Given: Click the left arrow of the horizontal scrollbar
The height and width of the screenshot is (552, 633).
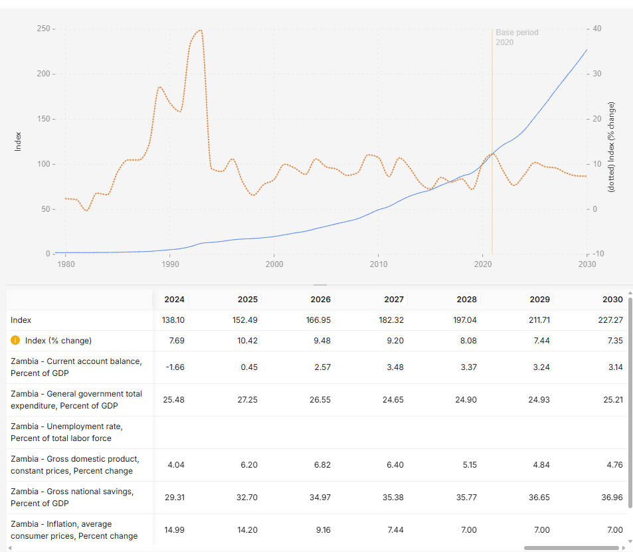Looking at the screenshot, I should 10,548.
